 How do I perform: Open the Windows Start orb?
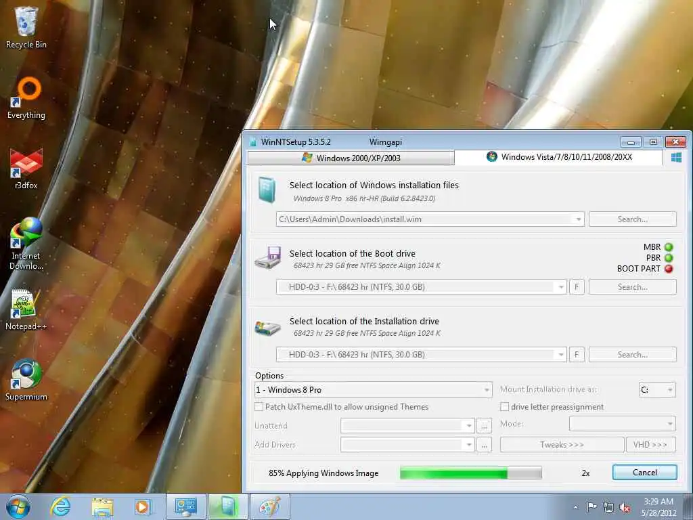coord(18,506)
